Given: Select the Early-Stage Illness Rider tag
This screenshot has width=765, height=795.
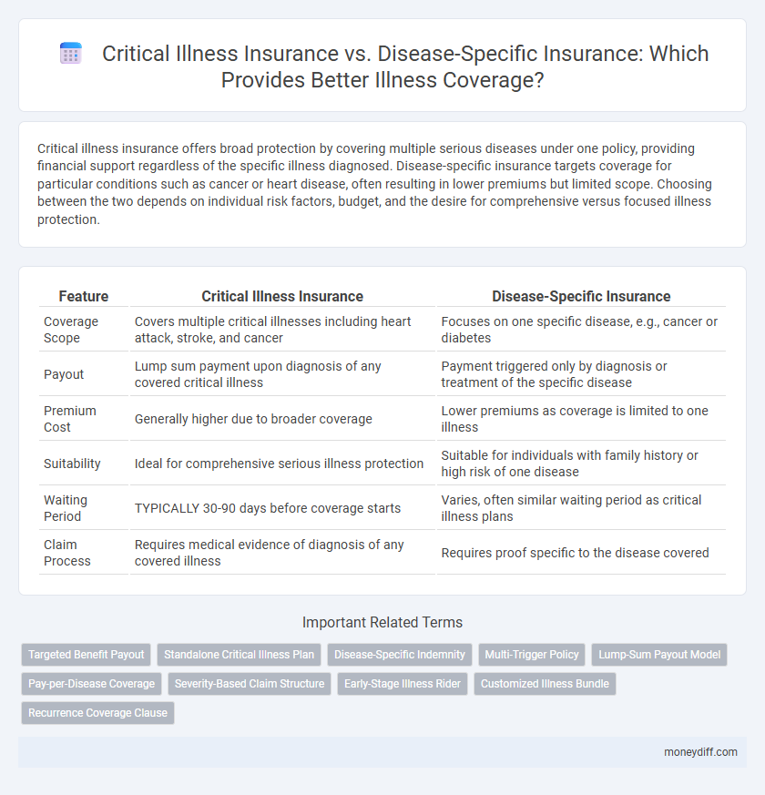Looking at the screenshot, I should [403, 684].
